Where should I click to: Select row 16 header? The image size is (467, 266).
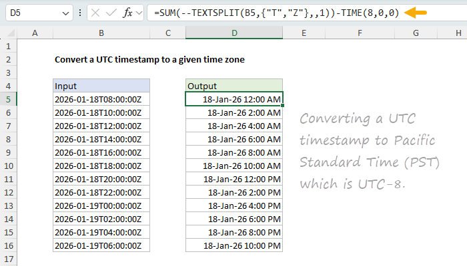click(8, 245)
